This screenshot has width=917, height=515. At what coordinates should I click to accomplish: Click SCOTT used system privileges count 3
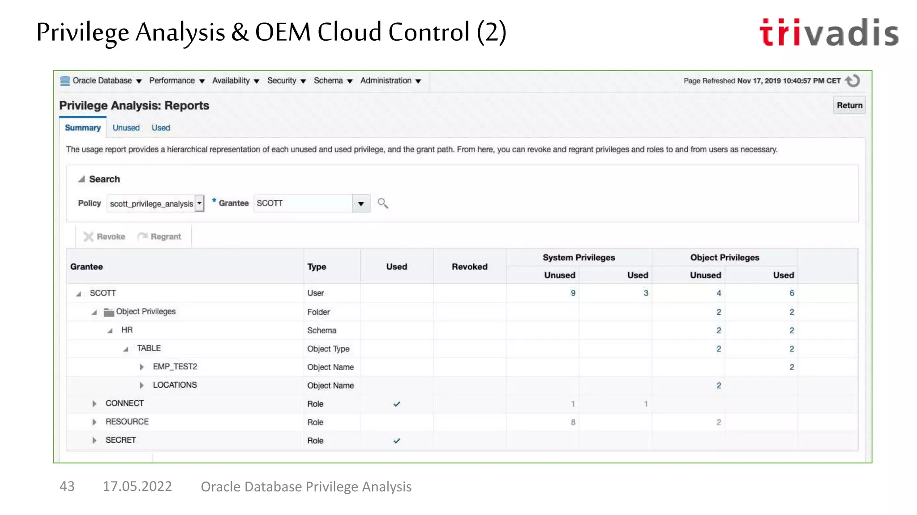tap(646, 293)
